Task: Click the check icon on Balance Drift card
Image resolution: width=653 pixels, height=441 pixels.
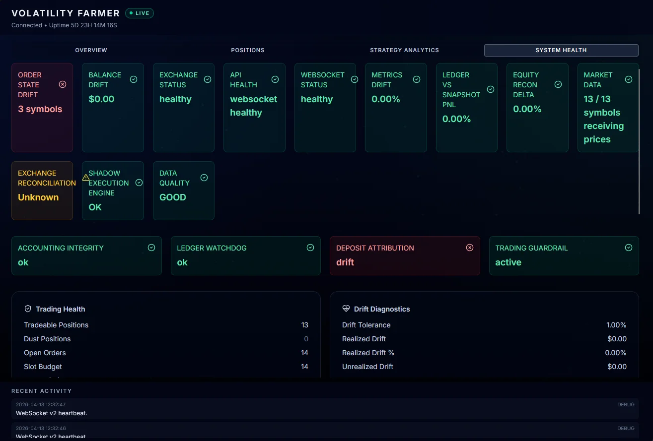Action: (x=134, y=79)
